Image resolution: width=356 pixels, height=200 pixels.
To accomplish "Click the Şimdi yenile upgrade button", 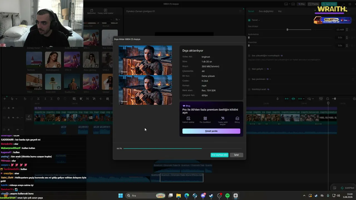I will [x=211, y=131].
